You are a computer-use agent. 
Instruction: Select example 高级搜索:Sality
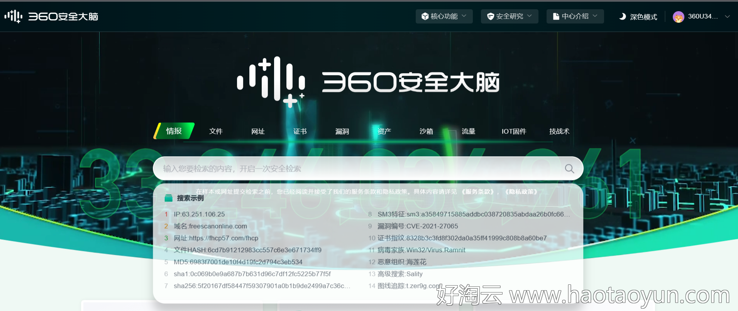(x=400, y=274)
